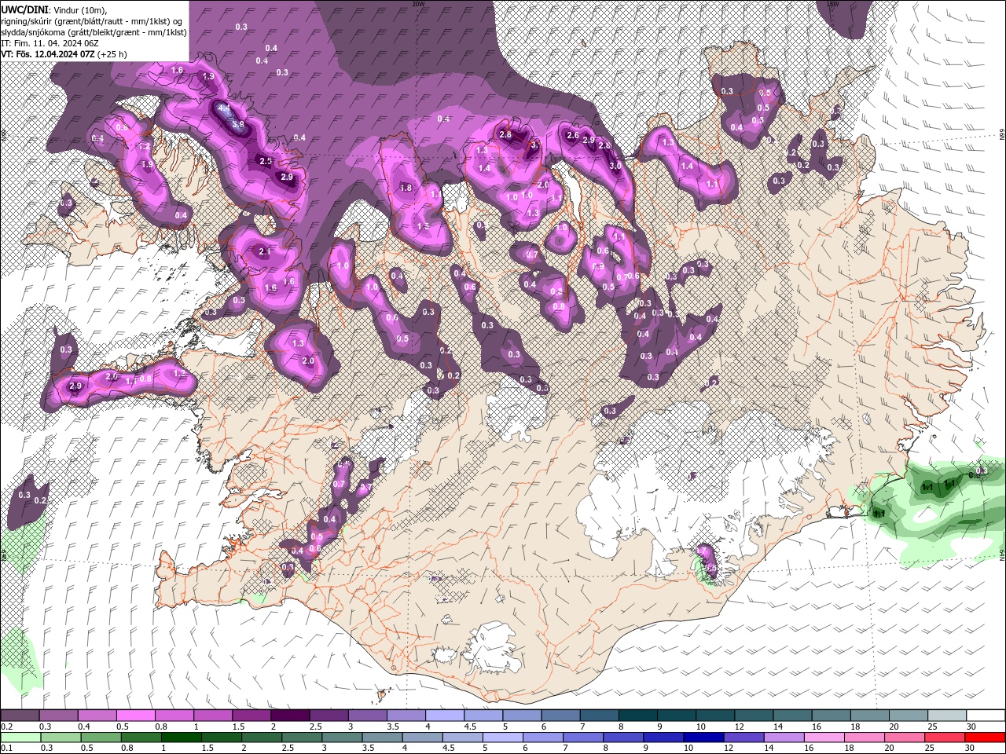Select the light pink bottom-scale swatch at 16
Image resolution: width=1006 pixels, height=754 pixels.
point(824,737)
